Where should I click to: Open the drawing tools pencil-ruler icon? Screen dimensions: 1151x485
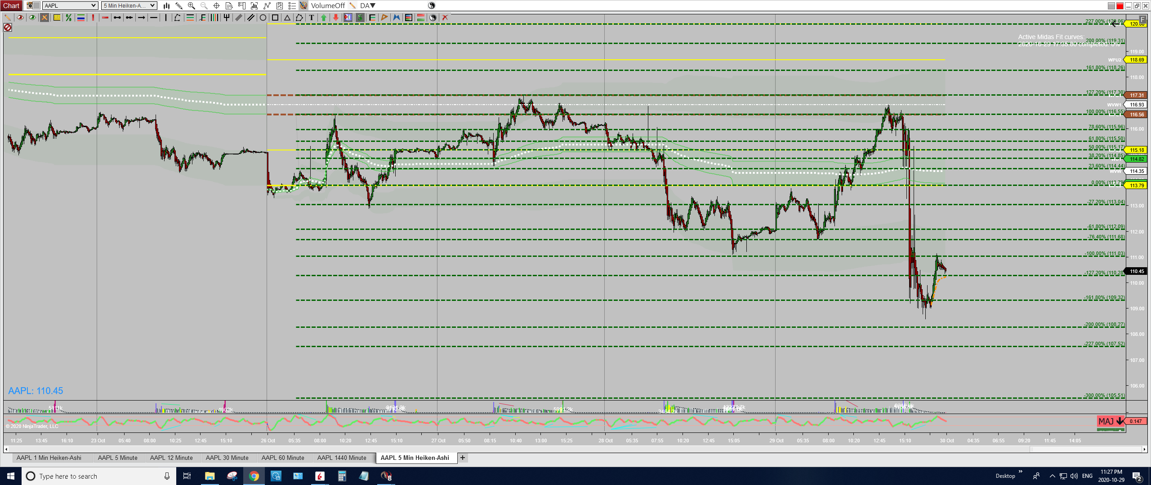coord(178,6)
